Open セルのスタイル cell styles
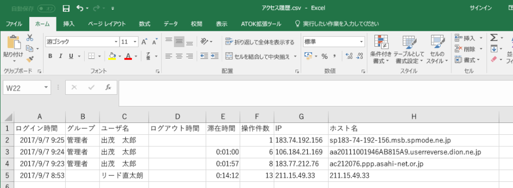 [438, 49]
